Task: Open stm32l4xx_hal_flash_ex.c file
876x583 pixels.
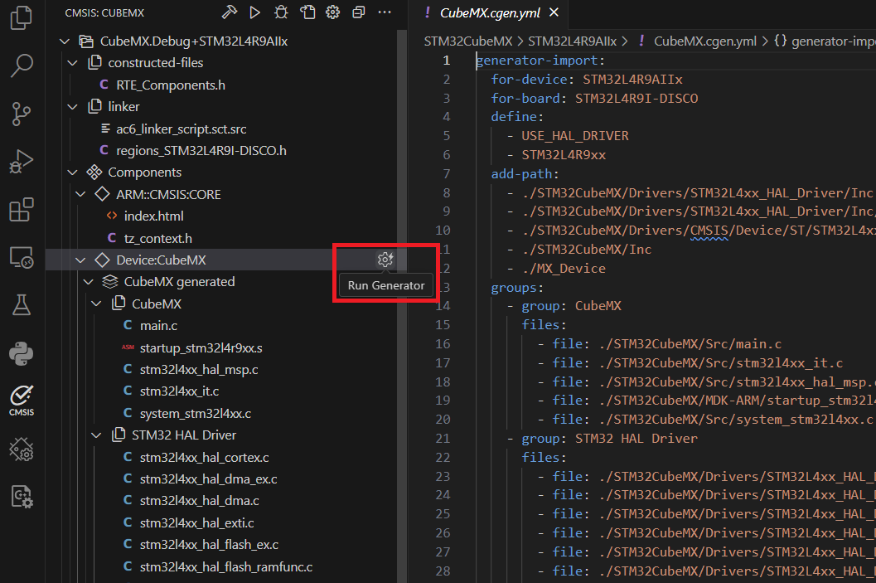Action: point(209,545)
